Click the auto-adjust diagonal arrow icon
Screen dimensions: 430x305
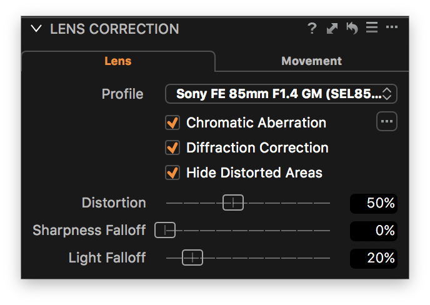tap(332, 29)
